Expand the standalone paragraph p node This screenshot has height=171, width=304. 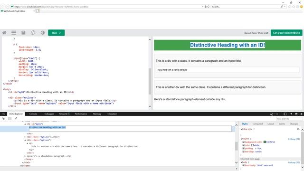point(25,156)
